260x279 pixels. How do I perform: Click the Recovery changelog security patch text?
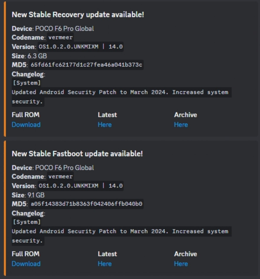click(120, 92)
